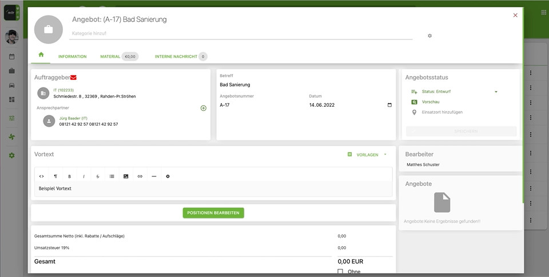This screenshot has width=549, height=277.
Task: Open the vehicle icon in left sidebar
Action: 11,85
